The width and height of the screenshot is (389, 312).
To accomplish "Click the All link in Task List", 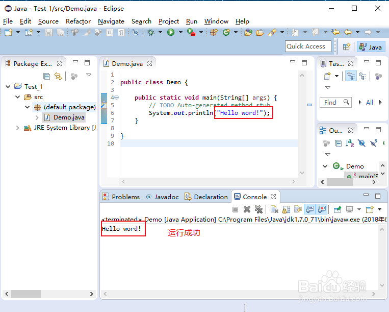I will click(370, 102).
